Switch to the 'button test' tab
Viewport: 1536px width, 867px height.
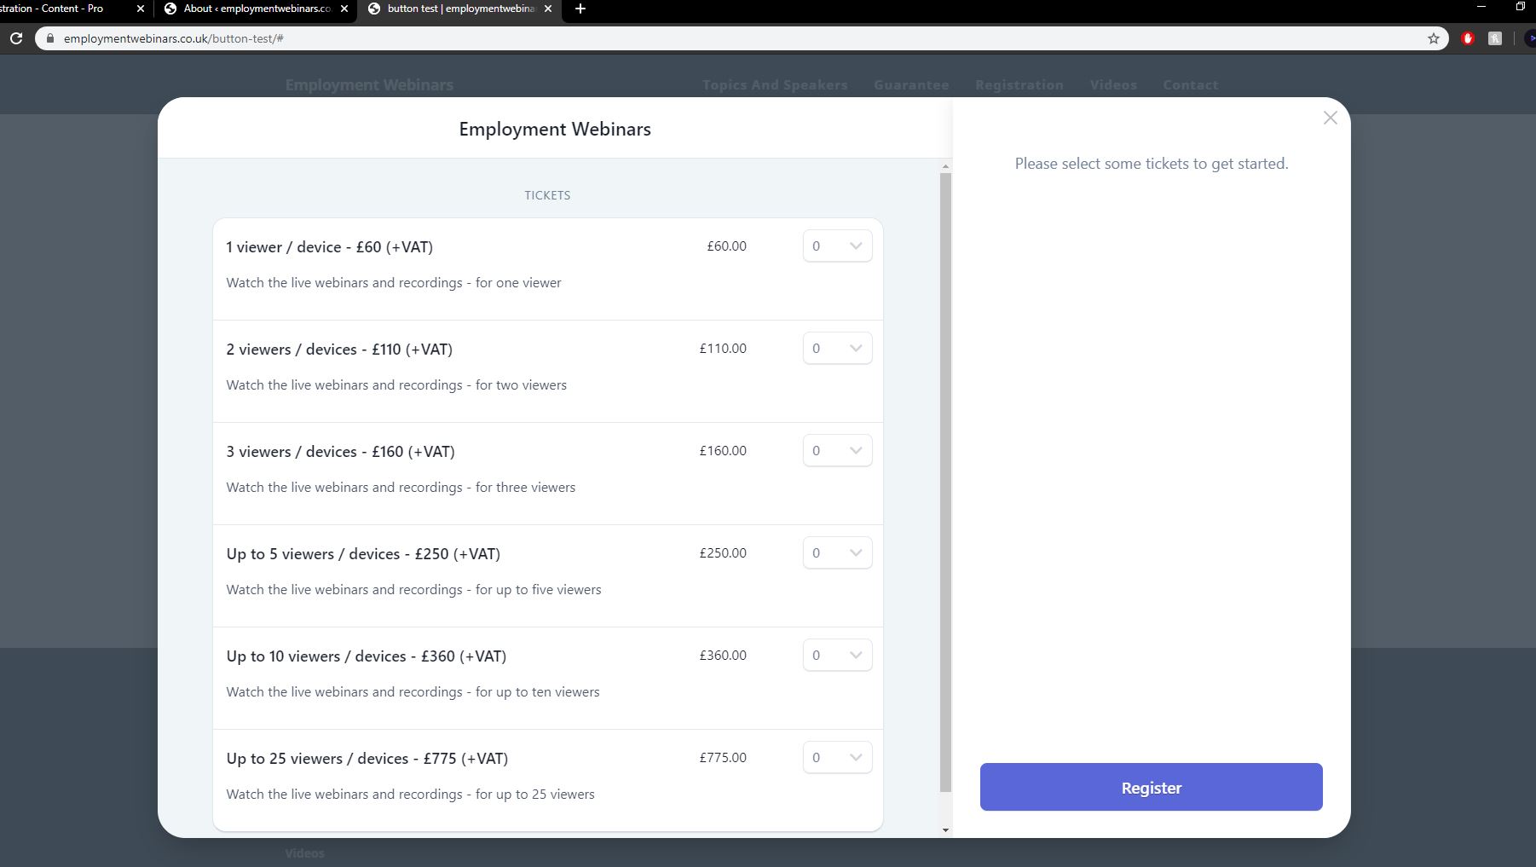pyautogui.click(x=459, y=9)
